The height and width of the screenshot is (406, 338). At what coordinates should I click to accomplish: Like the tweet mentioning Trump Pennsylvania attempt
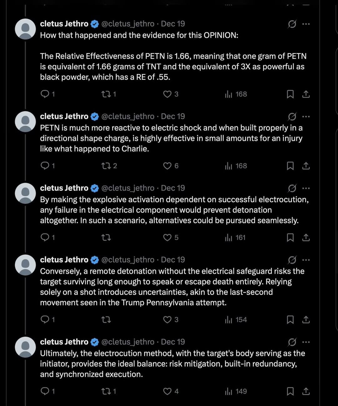(171, 319)
